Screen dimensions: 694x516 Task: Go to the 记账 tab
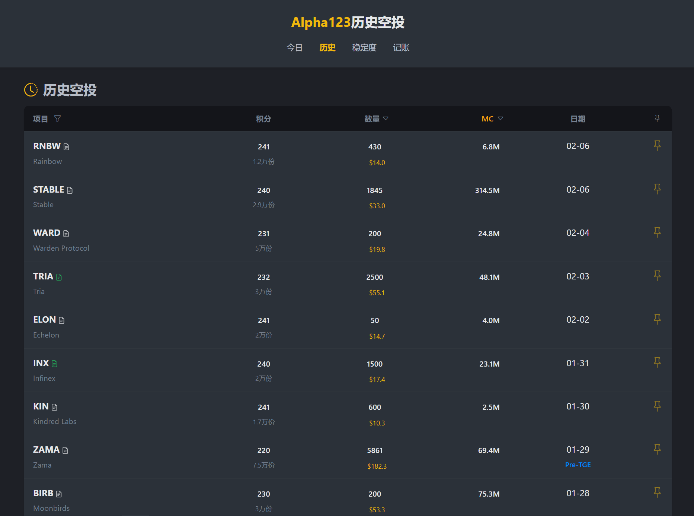tap(401, 48)
